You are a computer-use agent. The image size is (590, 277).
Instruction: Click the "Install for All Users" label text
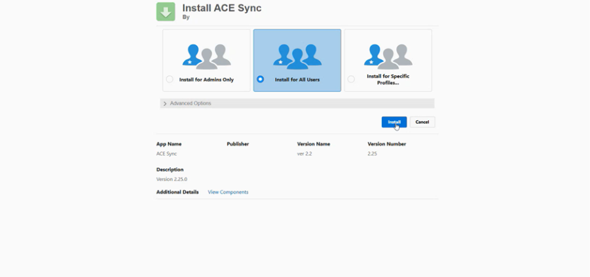tap(297, 80)
